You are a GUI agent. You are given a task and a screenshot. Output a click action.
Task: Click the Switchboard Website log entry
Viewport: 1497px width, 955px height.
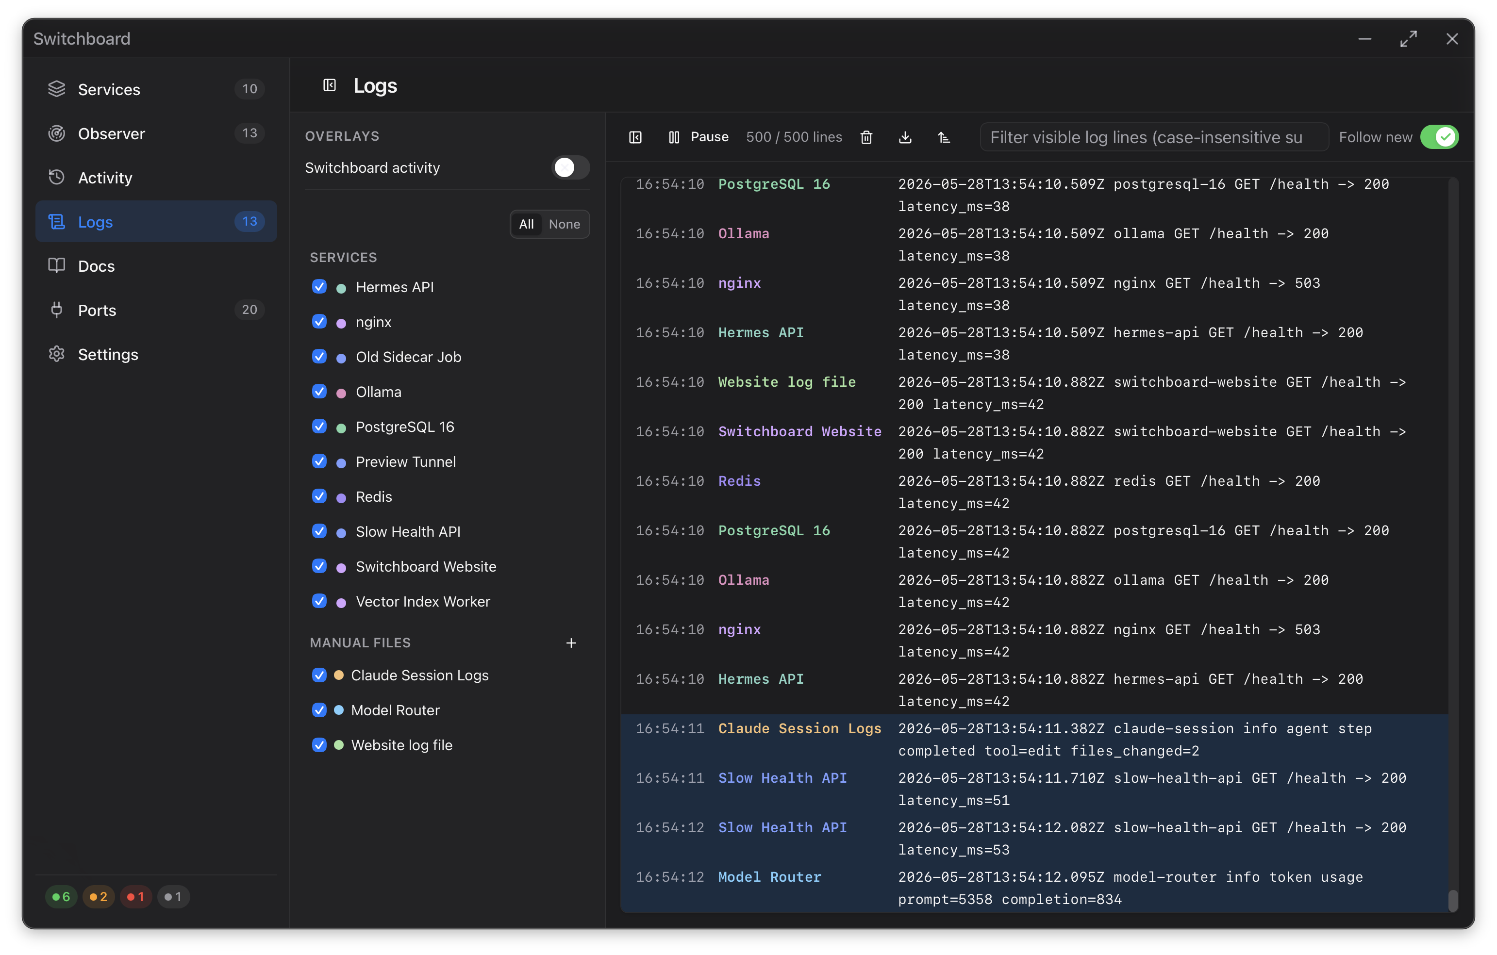[x=1034, y=443]
